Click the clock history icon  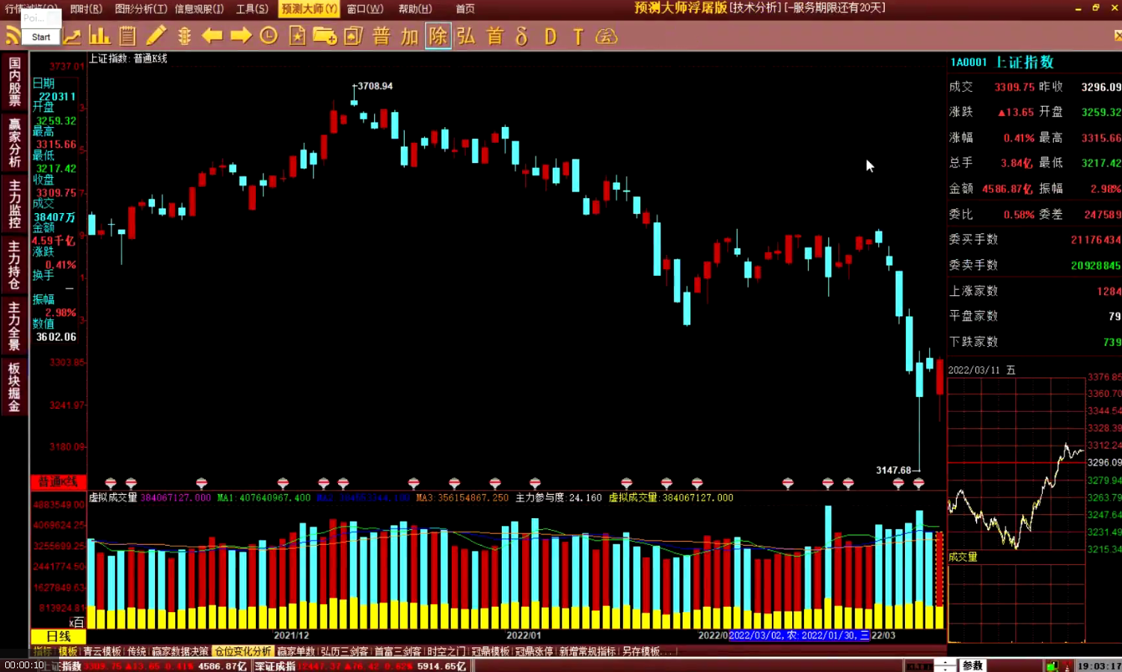[269, 36]
